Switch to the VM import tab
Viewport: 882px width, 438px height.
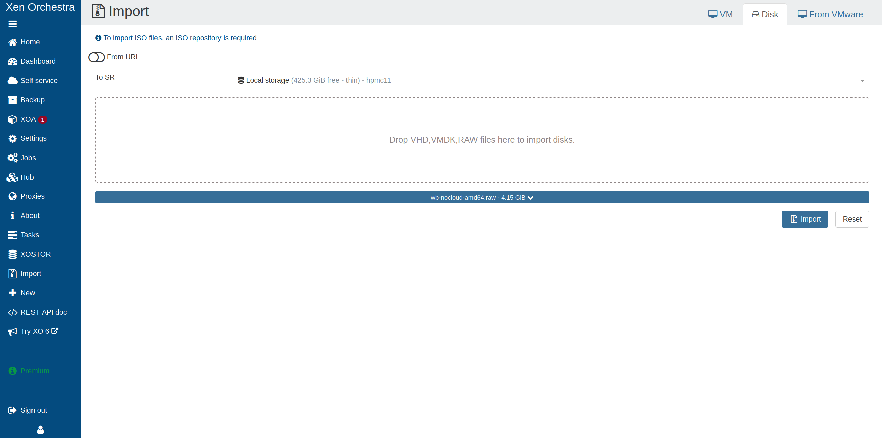pyautogui.click(x=720, y=14)
